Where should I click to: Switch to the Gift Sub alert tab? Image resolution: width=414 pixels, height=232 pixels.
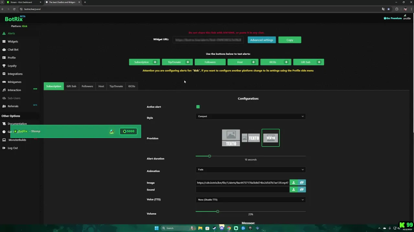coord(71,86)
